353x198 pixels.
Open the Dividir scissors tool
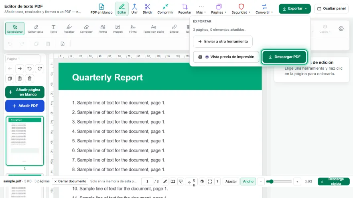(x=148, y=9)
